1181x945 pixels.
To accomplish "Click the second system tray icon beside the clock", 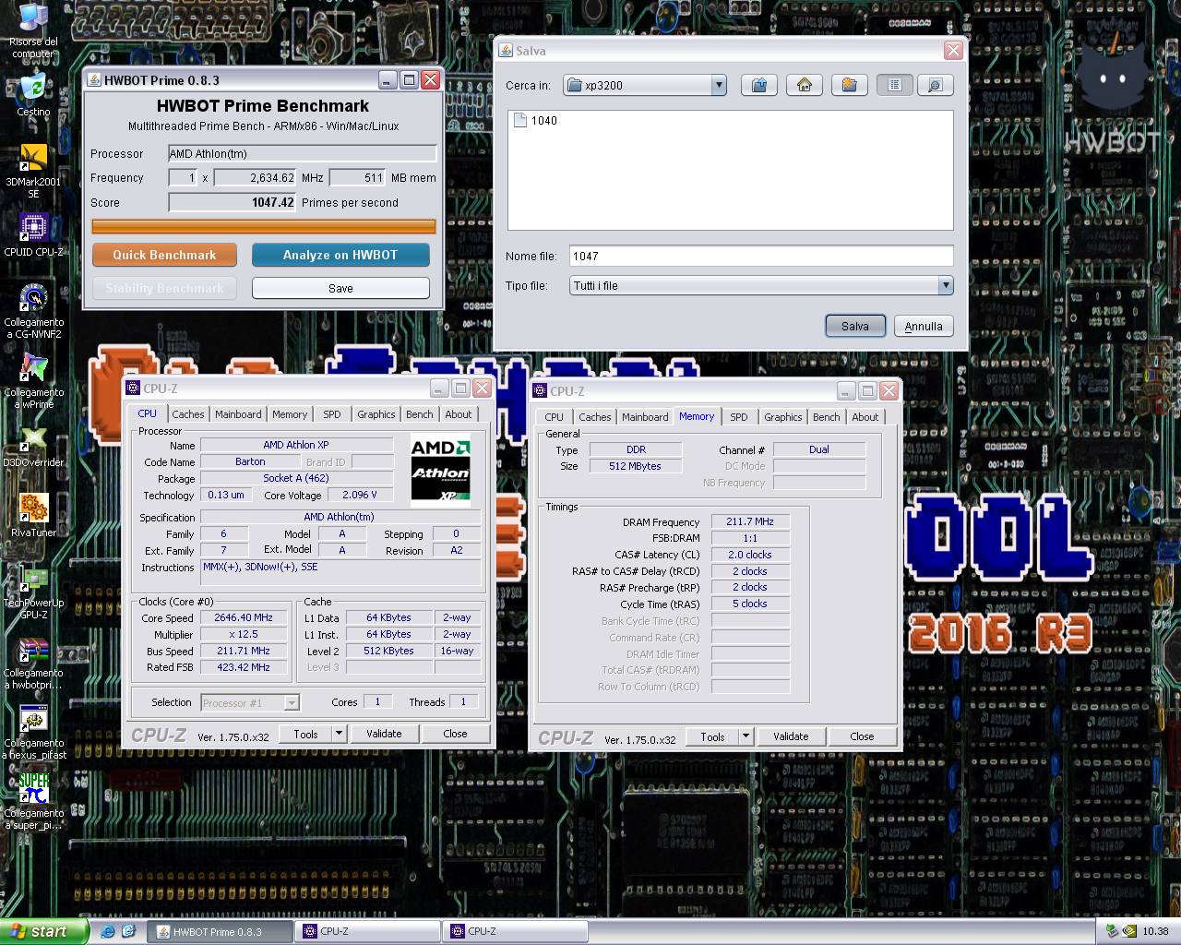I will [1129, 931].
